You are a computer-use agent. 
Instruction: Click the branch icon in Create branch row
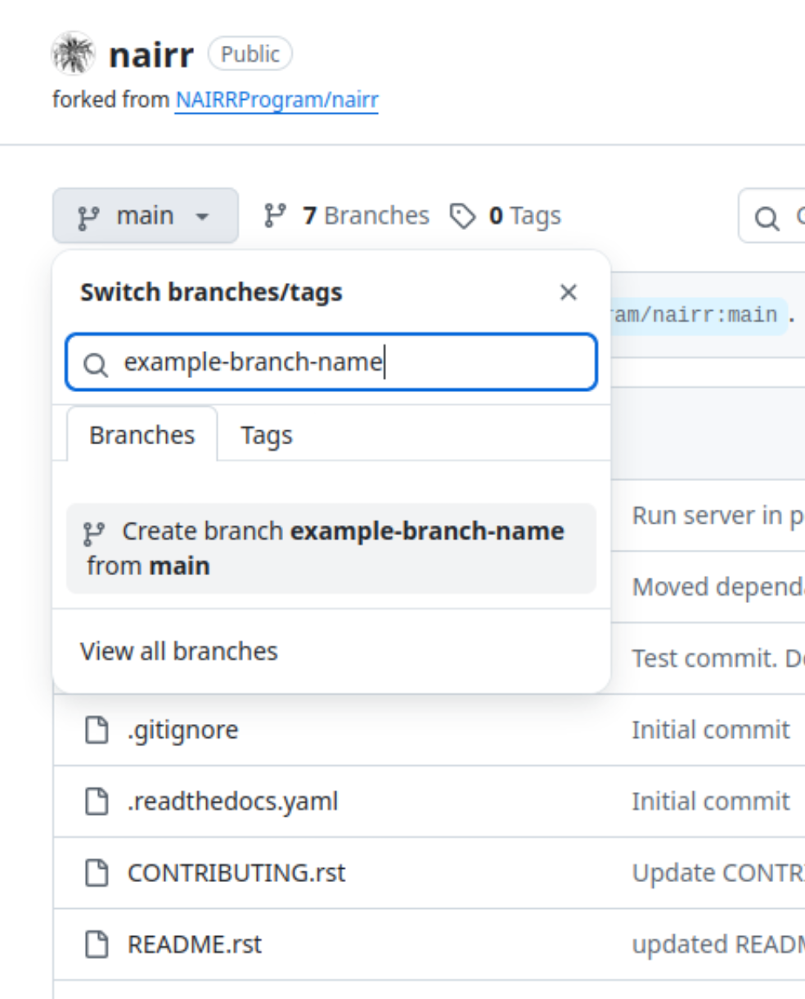95,533
